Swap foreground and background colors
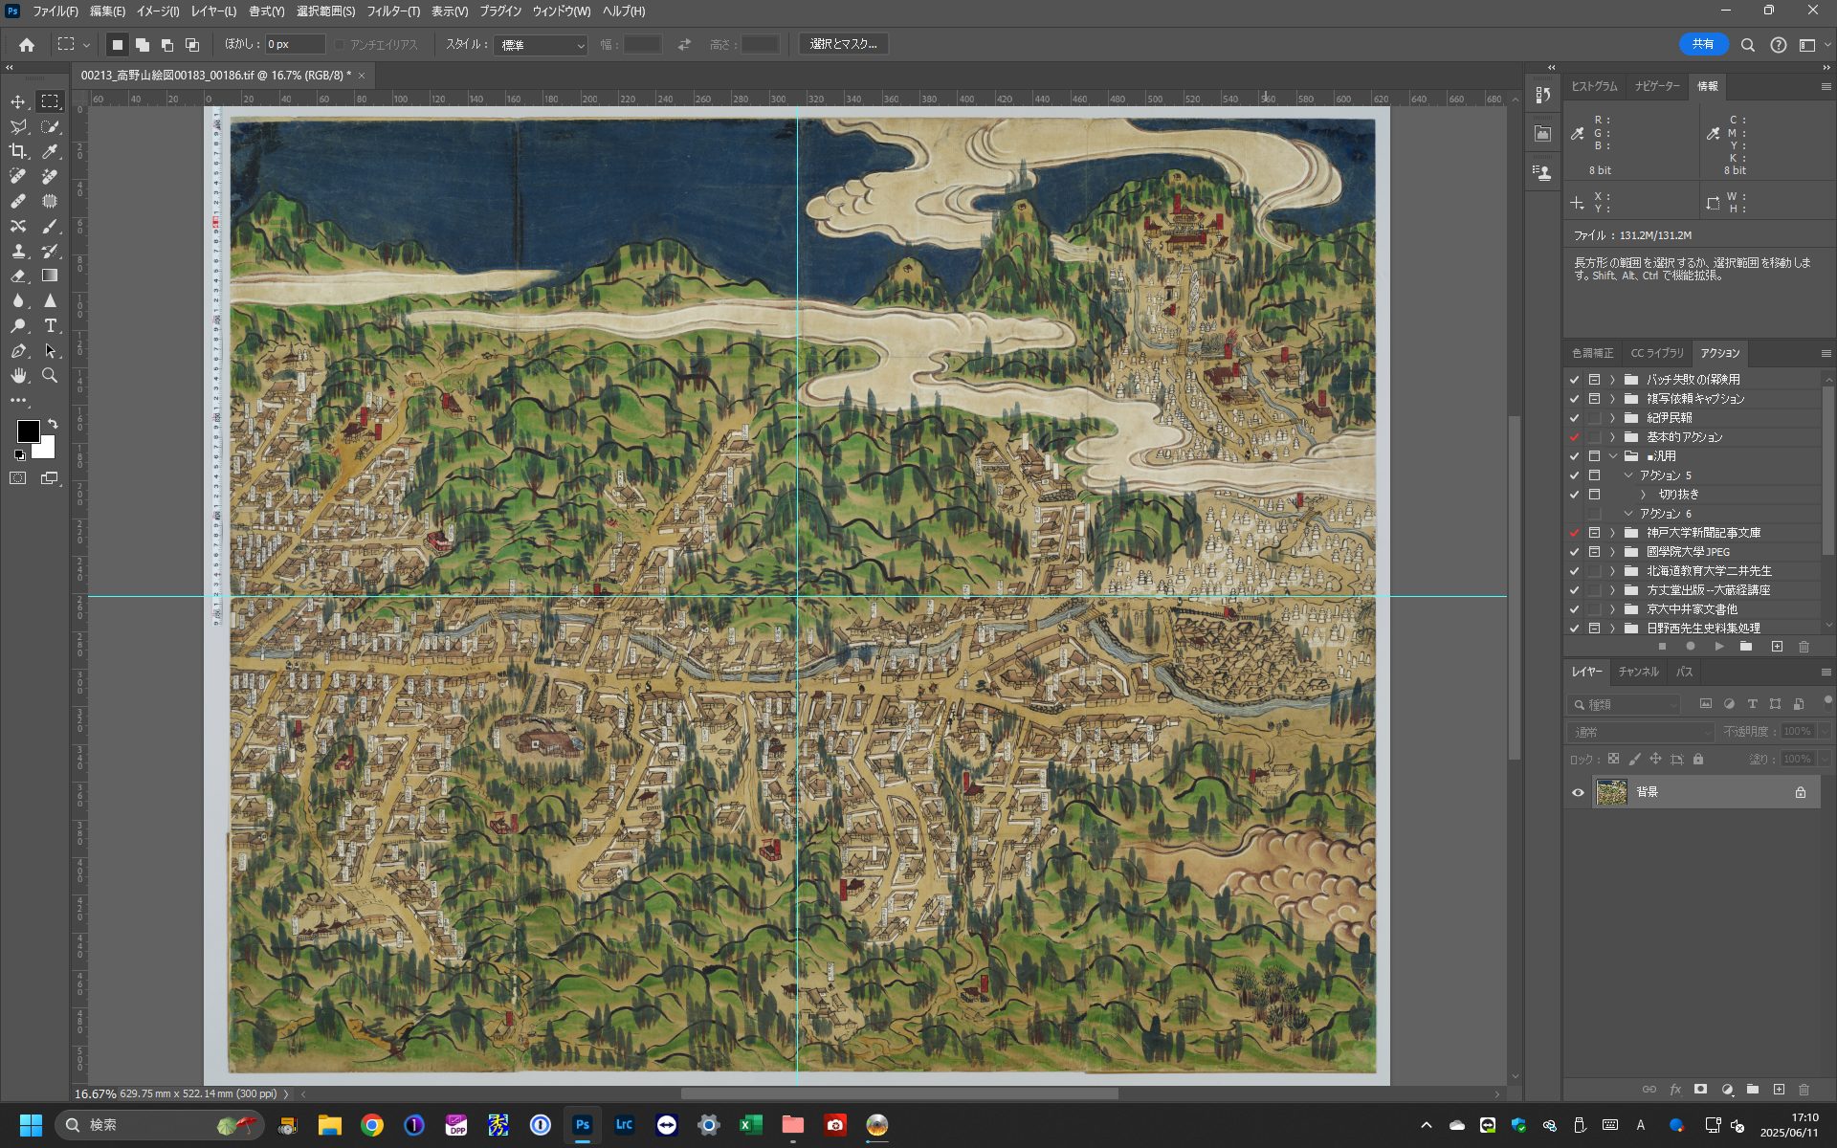 53,423
